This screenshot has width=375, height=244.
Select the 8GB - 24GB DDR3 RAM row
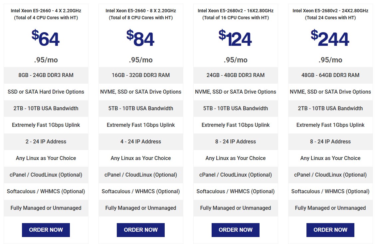click(x=46, y=75)
